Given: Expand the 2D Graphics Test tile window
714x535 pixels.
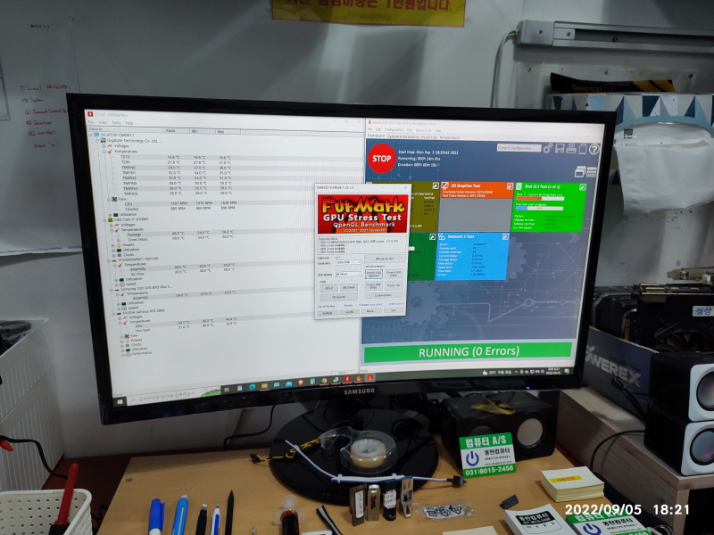Looking at the screenshot, I should [510, 186].
